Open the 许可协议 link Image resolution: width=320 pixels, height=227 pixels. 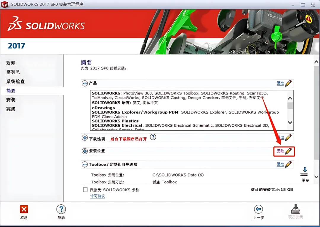click(x=97, y=196)
